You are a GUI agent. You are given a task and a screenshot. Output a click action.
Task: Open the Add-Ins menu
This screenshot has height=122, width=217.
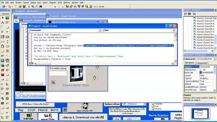tap(67, 2)
